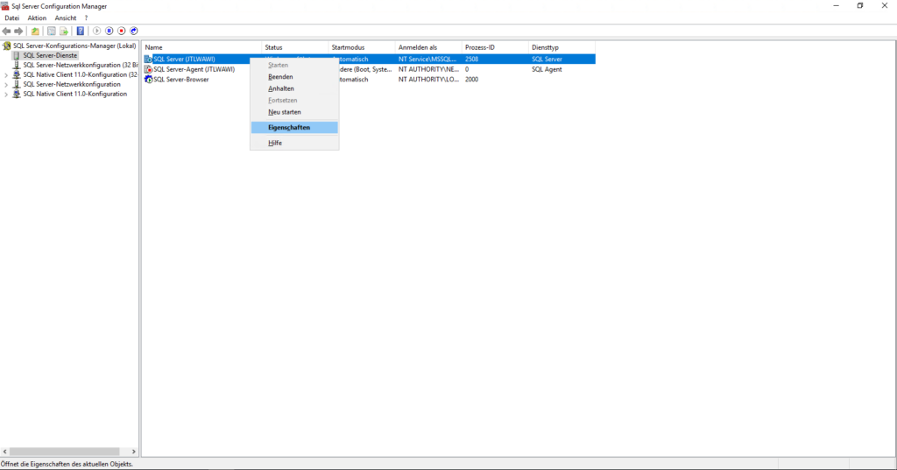Sort by the Anmelden als column header
This screenshot has height=470, width=897.
click(x=428, y=47)
